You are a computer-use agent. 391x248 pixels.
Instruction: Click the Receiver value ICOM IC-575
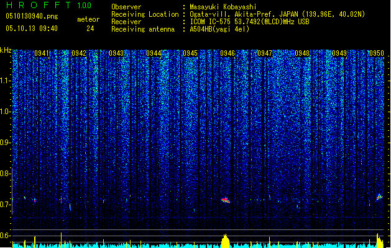point(211,22)
